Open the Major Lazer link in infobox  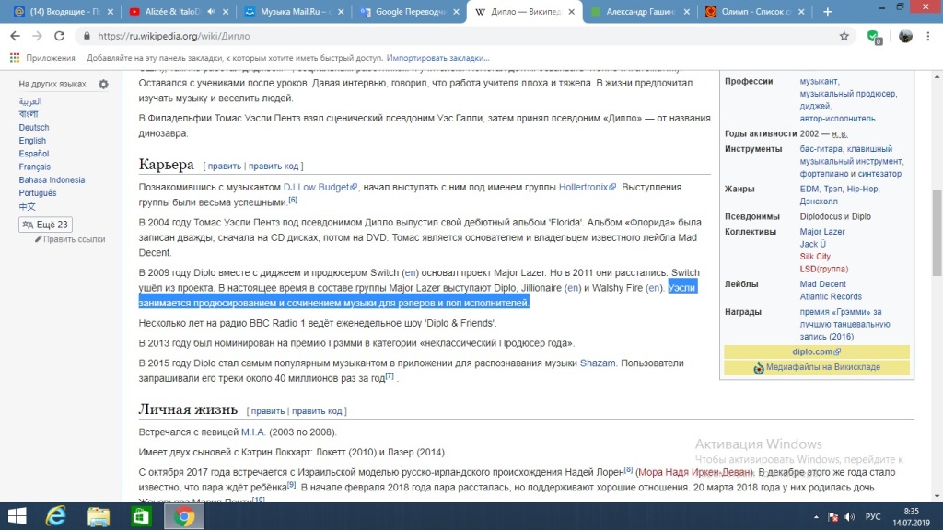point(822,231)
